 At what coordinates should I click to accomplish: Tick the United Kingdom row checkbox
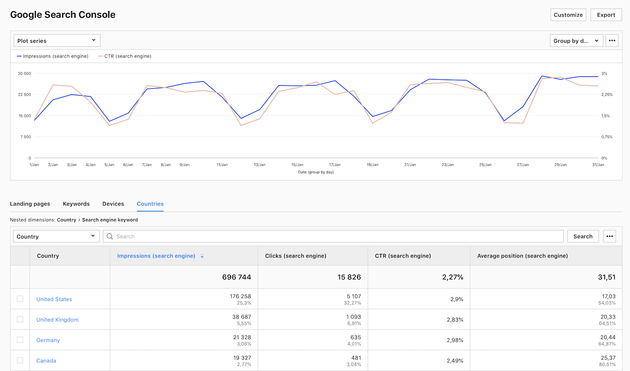point(20,319)
